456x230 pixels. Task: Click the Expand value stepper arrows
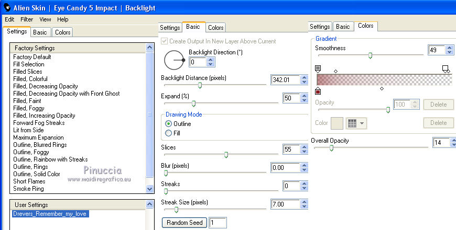[304, 98]
